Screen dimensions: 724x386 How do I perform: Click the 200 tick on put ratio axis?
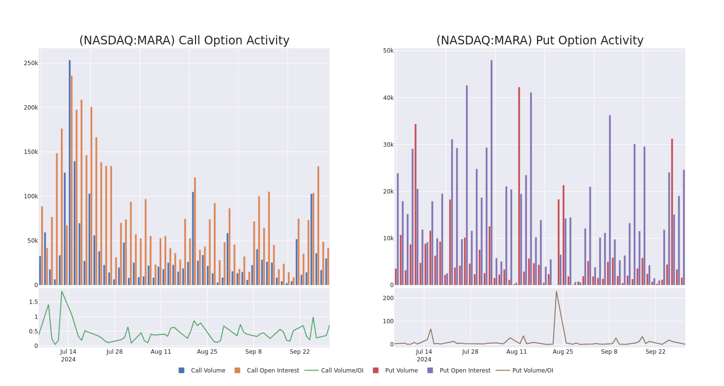coord(389,298)
